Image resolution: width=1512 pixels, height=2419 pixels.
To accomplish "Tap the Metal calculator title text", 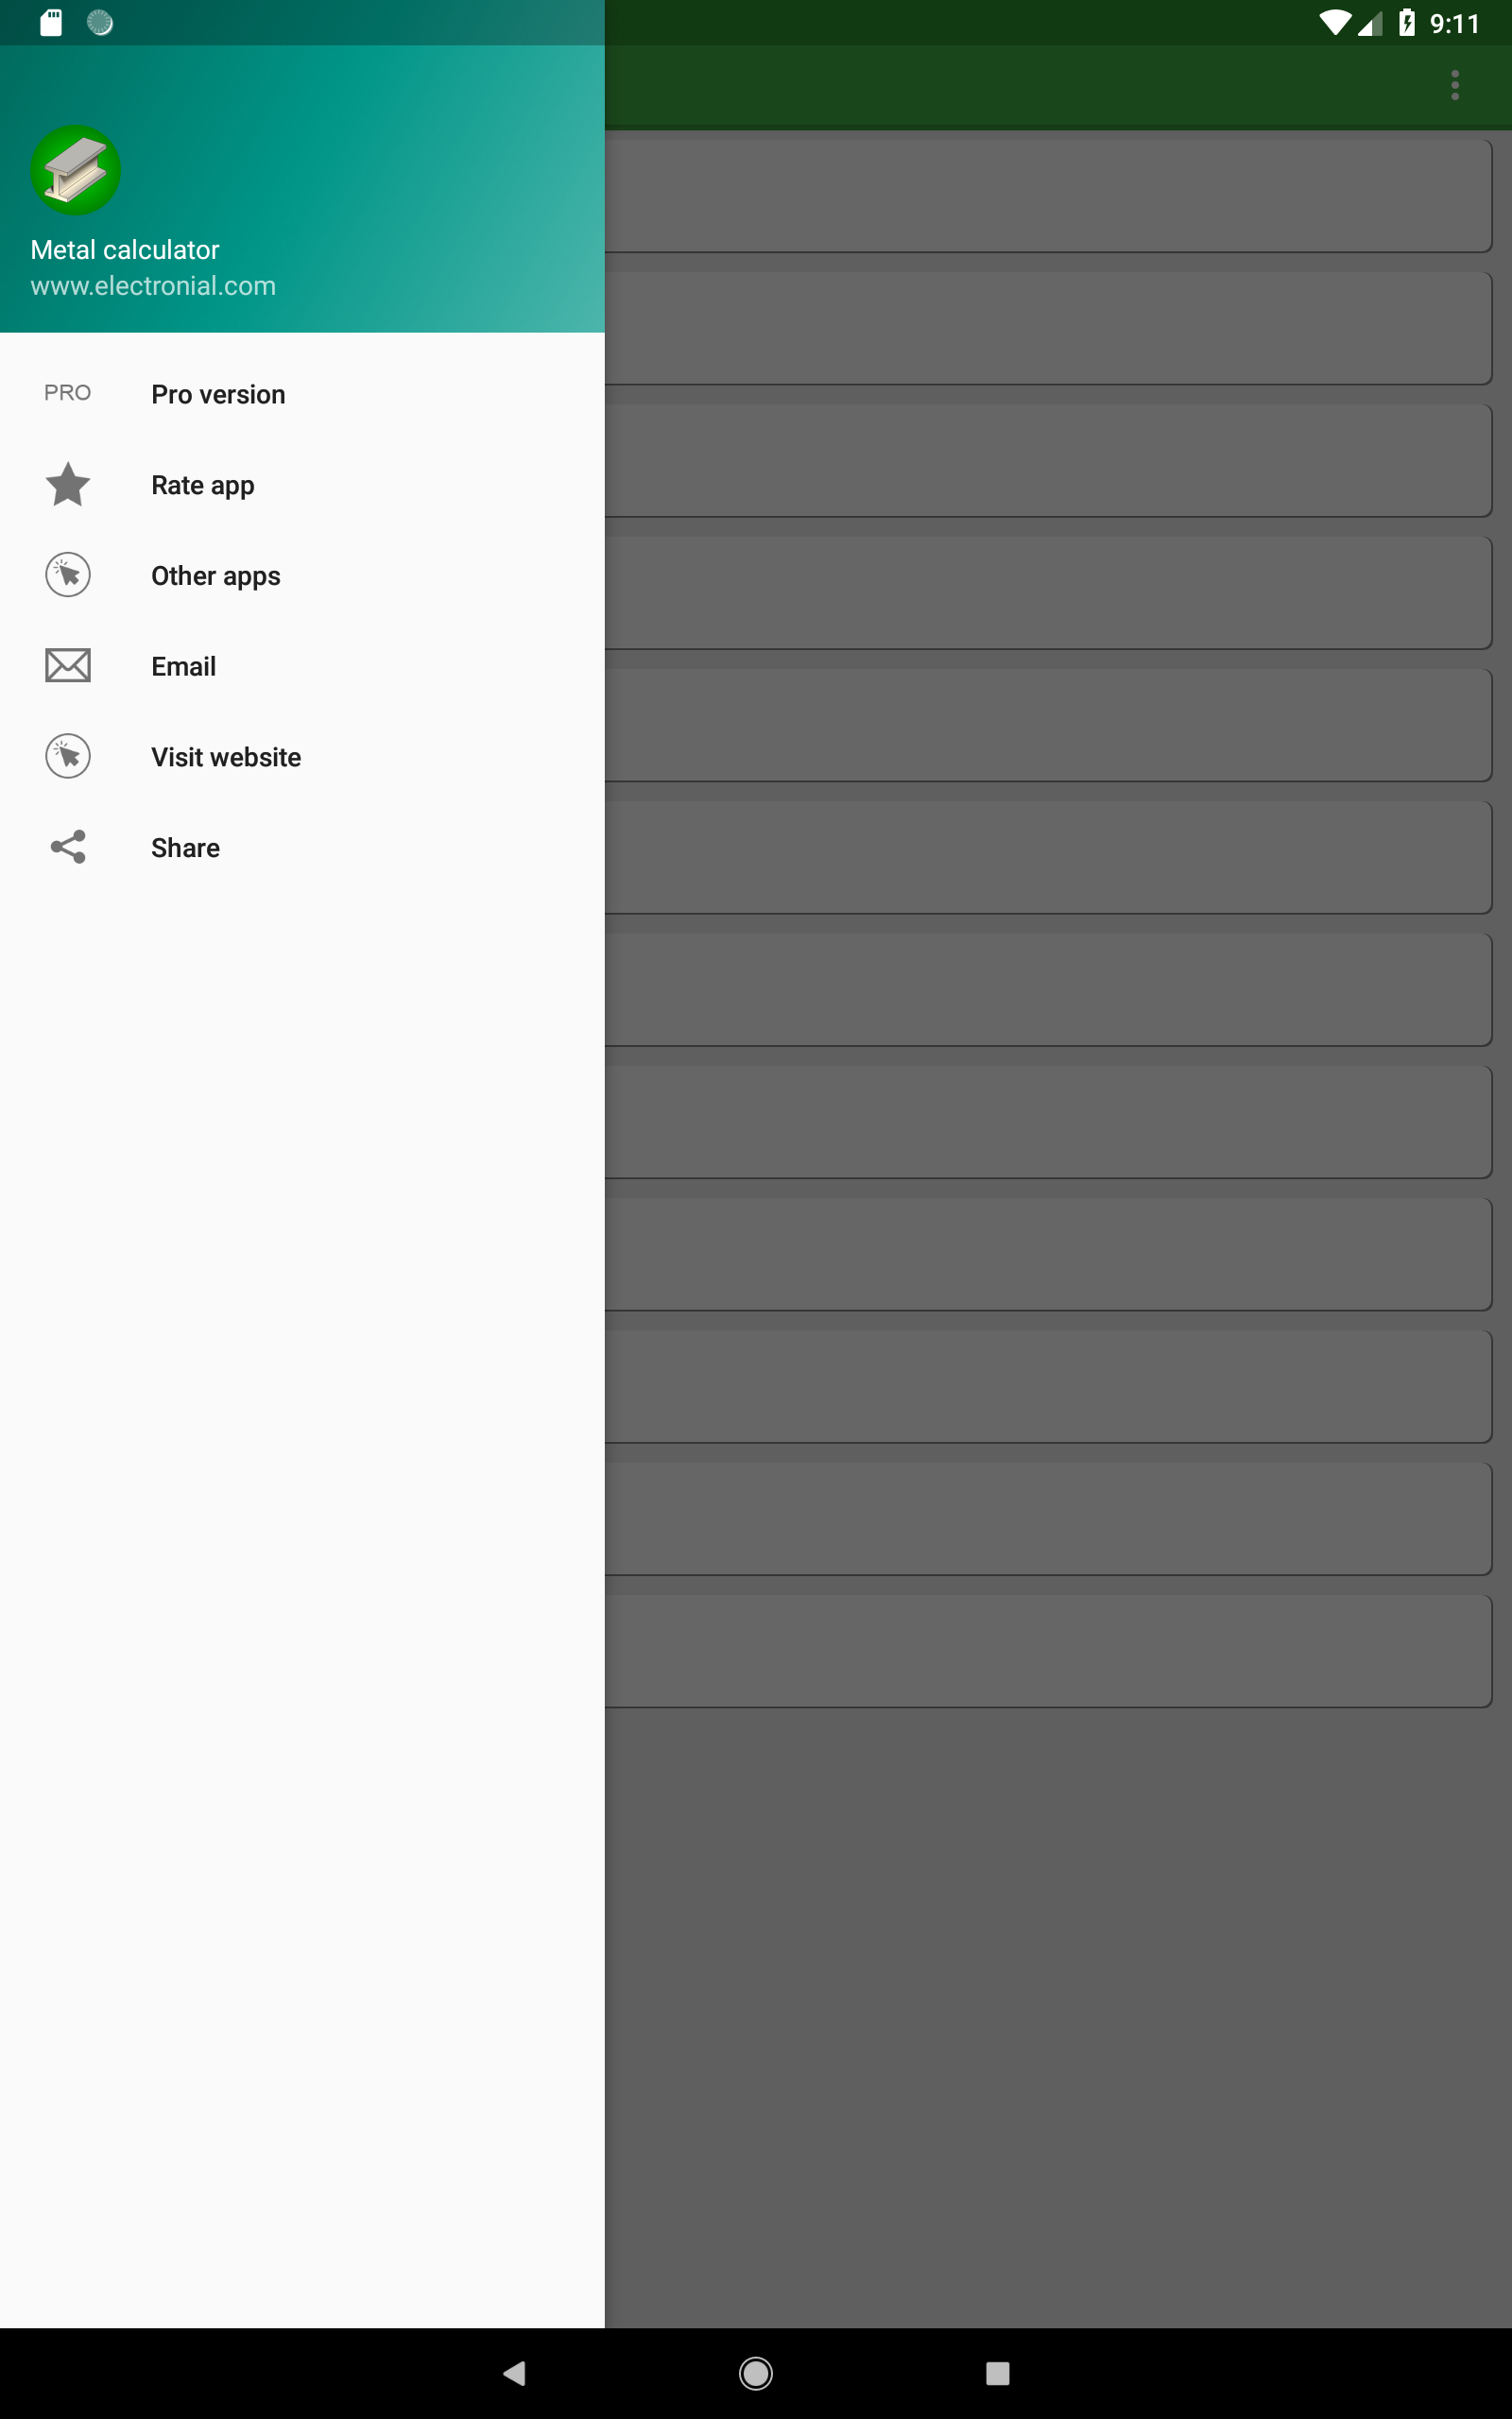I will point(124,249).
